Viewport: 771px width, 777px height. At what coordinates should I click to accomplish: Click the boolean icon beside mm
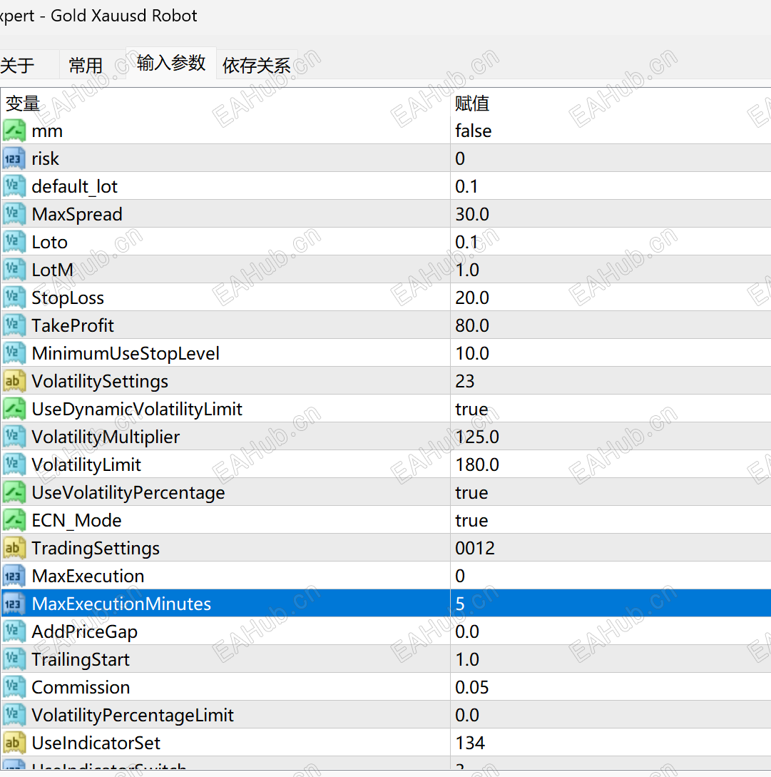[x=14, y=131]
